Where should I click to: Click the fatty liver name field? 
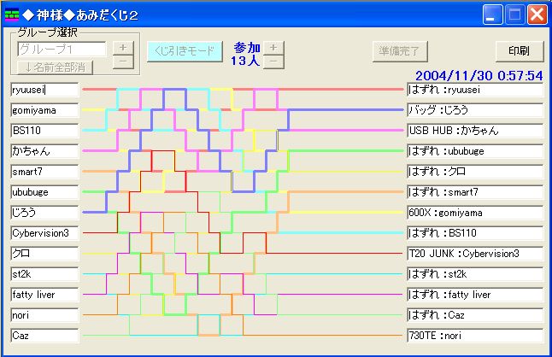[x=44, y=295]
